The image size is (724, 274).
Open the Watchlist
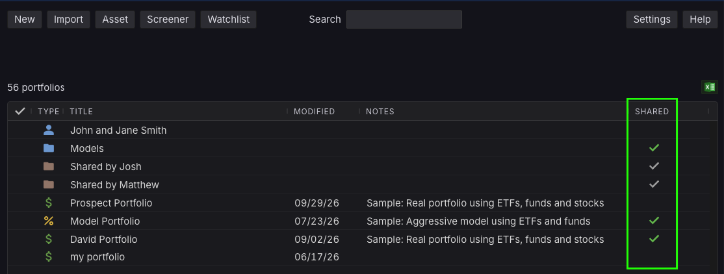229,19
